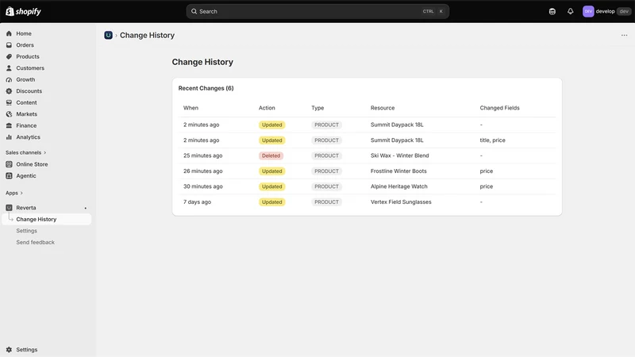Click Send feedback link
The image size is (635, 357).
35,243
